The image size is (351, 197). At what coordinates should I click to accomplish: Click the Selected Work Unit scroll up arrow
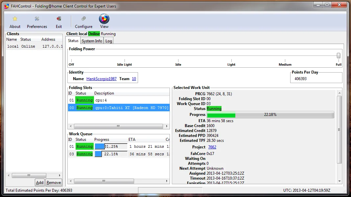tap(339, 93)
